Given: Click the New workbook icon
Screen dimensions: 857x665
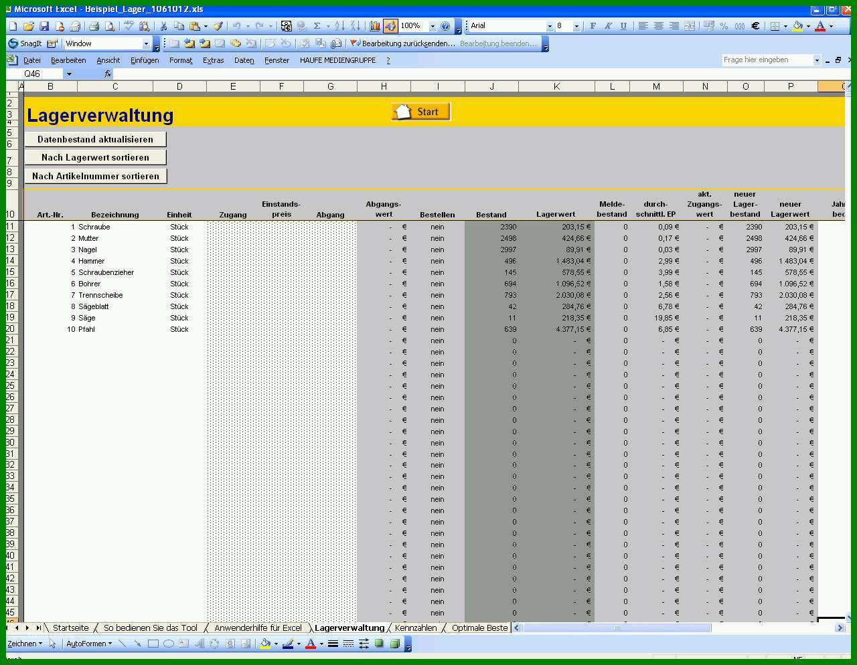Looking at the screenshot, I should (x=13, y=26).
